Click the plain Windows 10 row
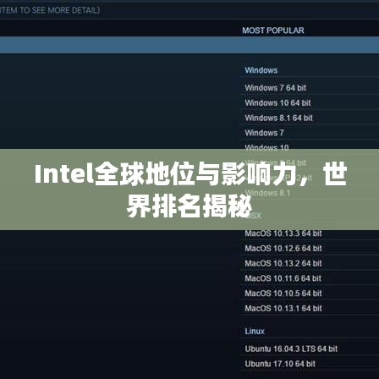This screenshot has height=379, width=379. tap(266, 147)
